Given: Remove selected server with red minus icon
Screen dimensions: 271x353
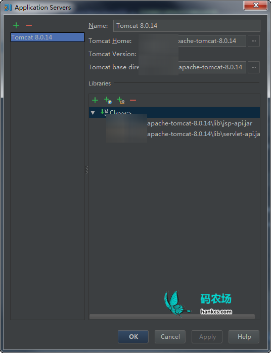Looking at the screenshot, I should (x=29, y=25).
